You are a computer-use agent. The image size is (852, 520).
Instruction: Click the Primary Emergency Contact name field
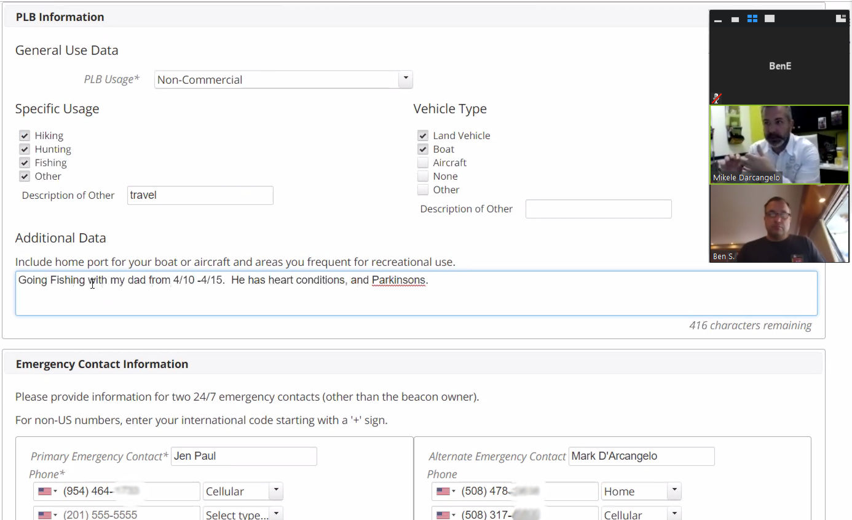coord(243,456)
